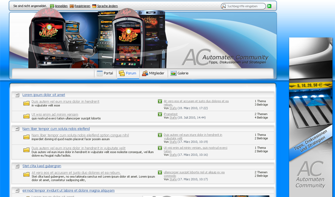
Task: Open category link 'Stet clita kasd gubergren'
Action: pos(42,166)
